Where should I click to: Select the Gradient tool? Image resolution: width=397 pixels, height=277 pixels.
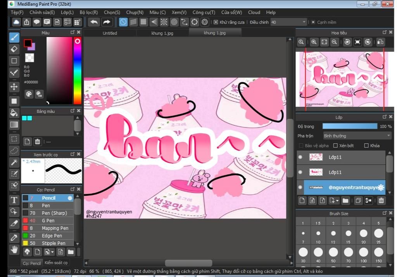click(14, 125)
